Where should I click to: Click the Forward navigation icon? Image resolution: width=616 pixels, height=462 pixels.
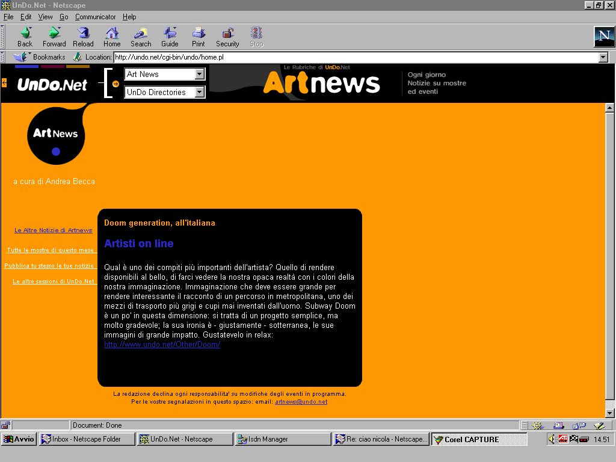click(x=54, y=37)
